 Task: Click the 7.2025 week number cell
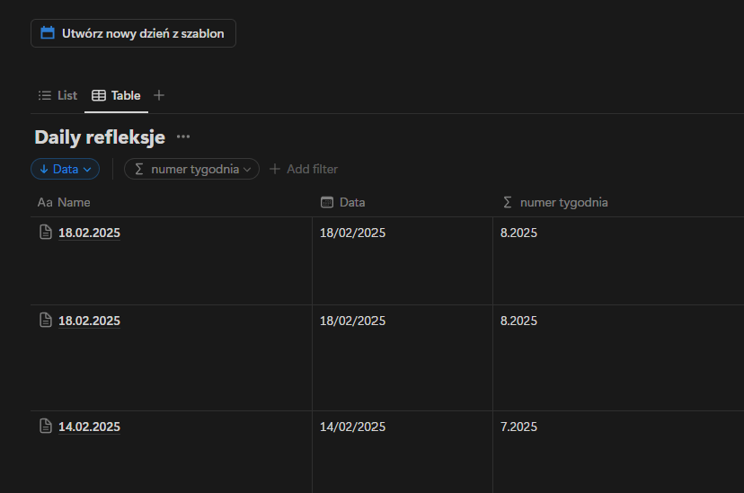coord(518,427)
